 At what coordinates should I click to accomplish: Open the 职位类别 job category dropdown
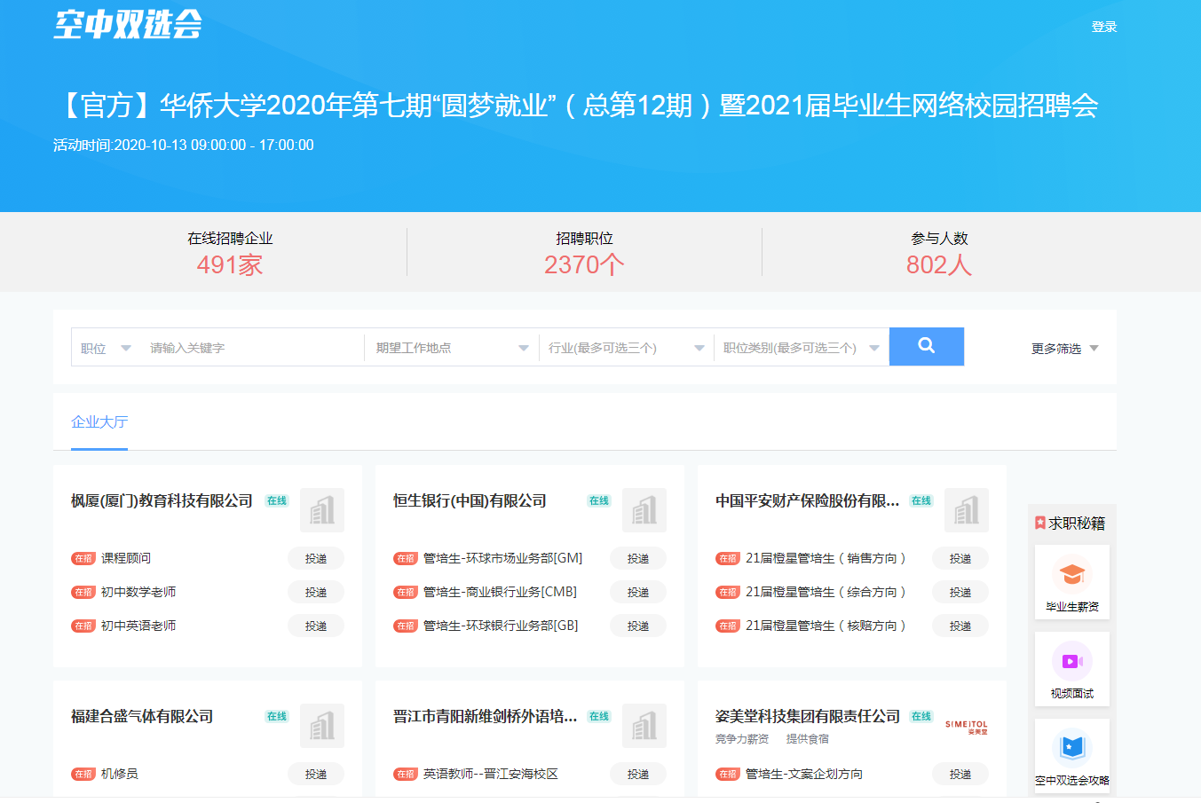[801, 348]
